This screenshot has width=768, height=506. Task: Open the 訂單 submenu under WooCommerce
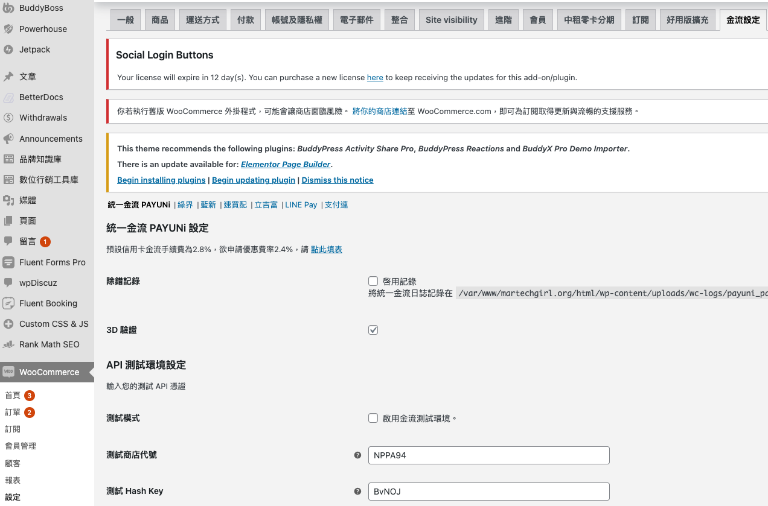(x=13, y=413)
